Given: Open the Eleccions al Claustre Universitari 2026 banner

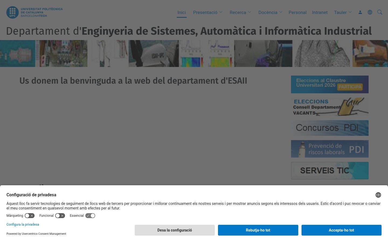Looking at the screenshot, I should (x=330, y=84).
